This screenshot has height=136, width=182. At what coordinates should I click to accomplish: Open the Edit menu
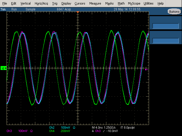(14, 3)
